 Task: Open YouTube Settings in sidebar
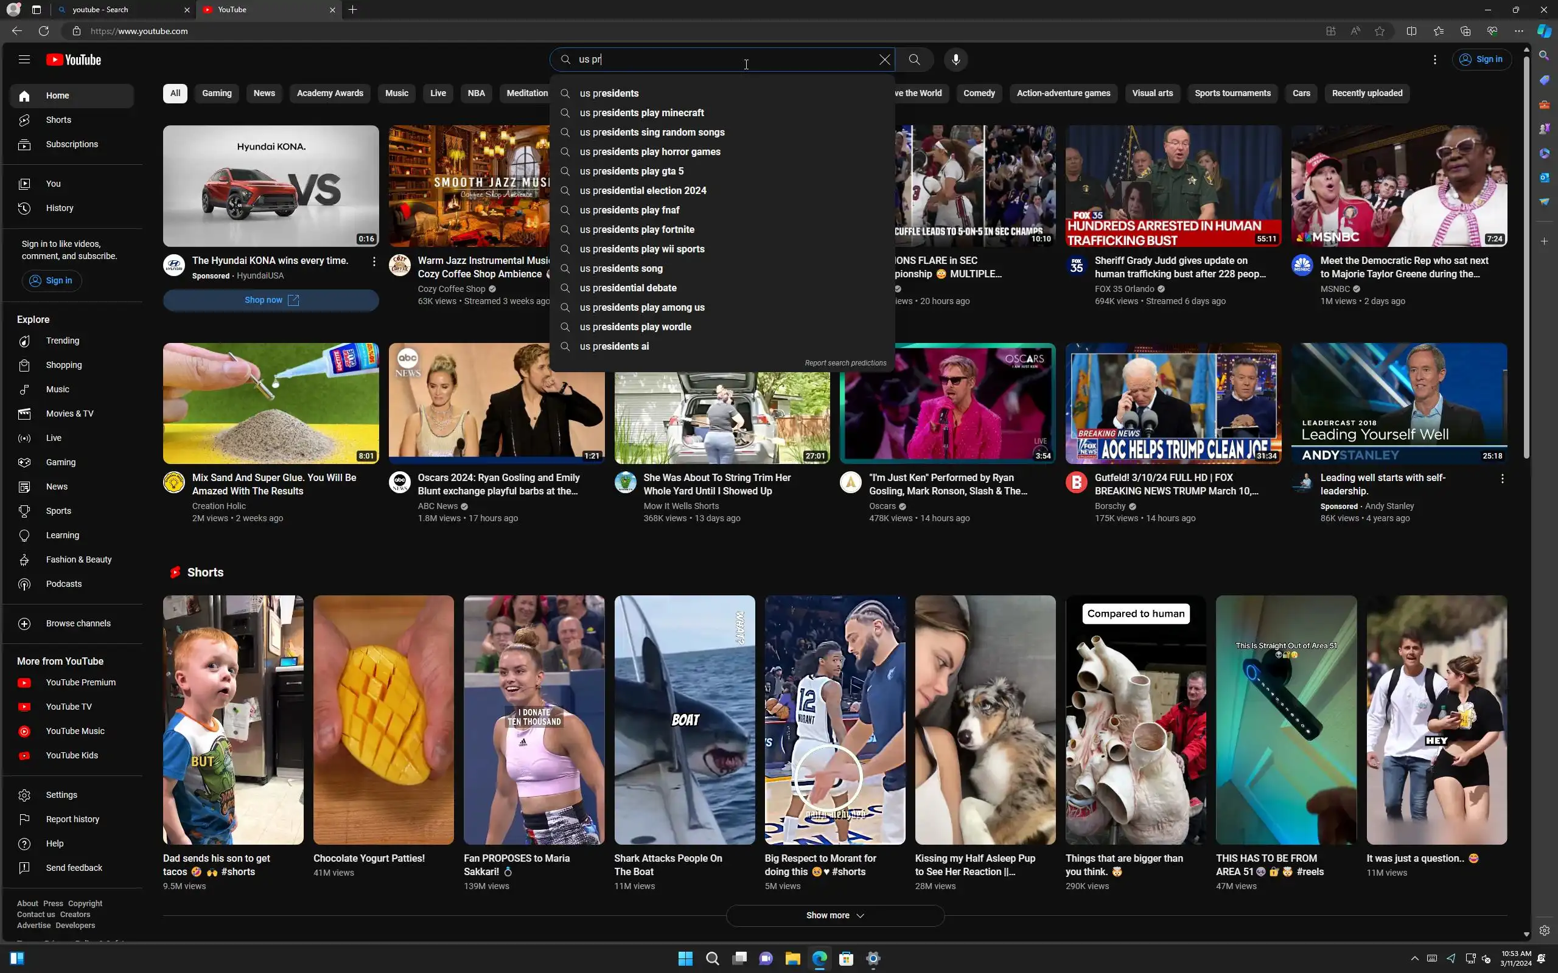click(61, 795)
